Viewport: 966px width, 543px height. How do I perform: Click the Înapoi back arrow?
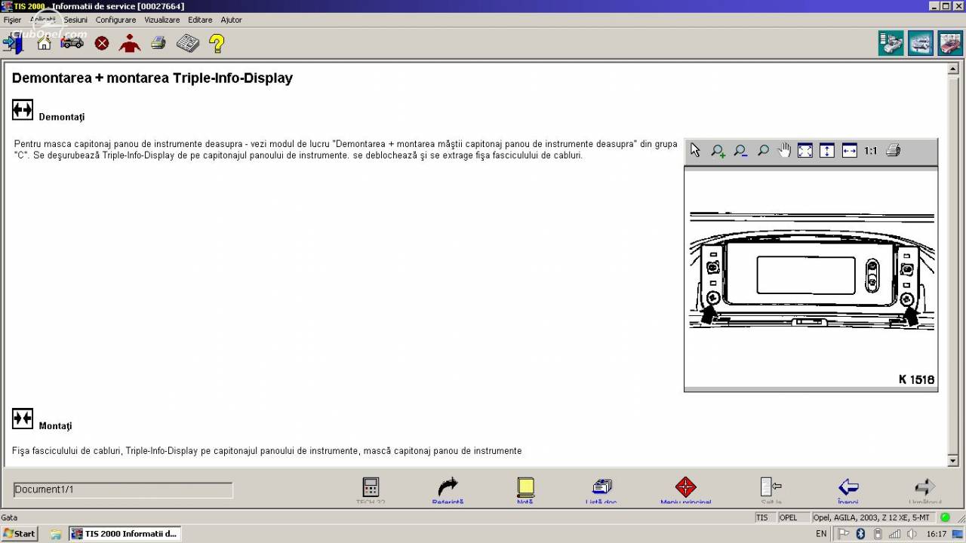point(848,490)
